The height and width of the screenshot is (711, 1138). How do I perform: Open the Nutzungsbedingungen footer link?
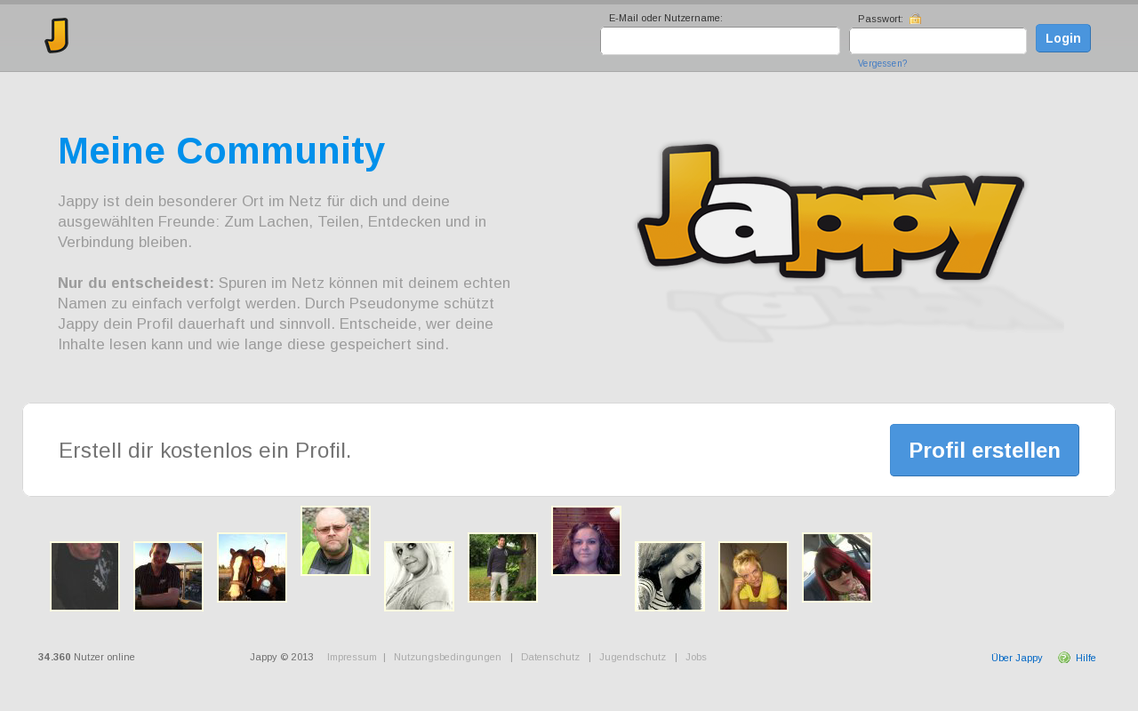(447, 657)
